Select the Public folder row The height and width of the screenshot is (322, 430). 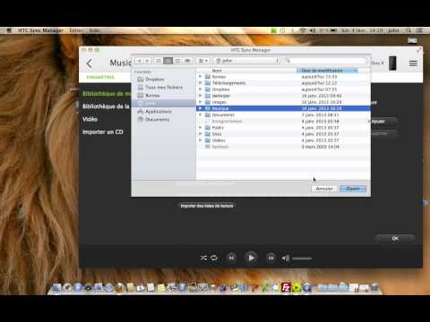point(283,127)
